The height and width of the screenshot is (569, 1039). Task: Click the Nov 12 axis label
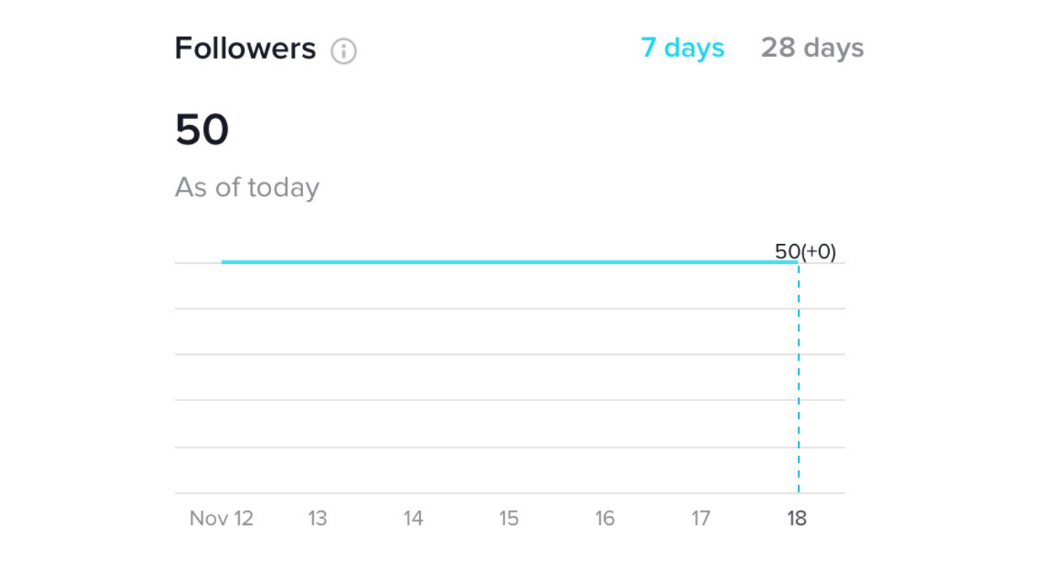click(221, 519)
